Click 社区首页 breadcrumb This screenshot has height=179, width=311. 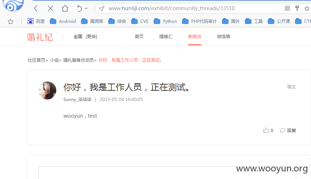coord(36,60)
